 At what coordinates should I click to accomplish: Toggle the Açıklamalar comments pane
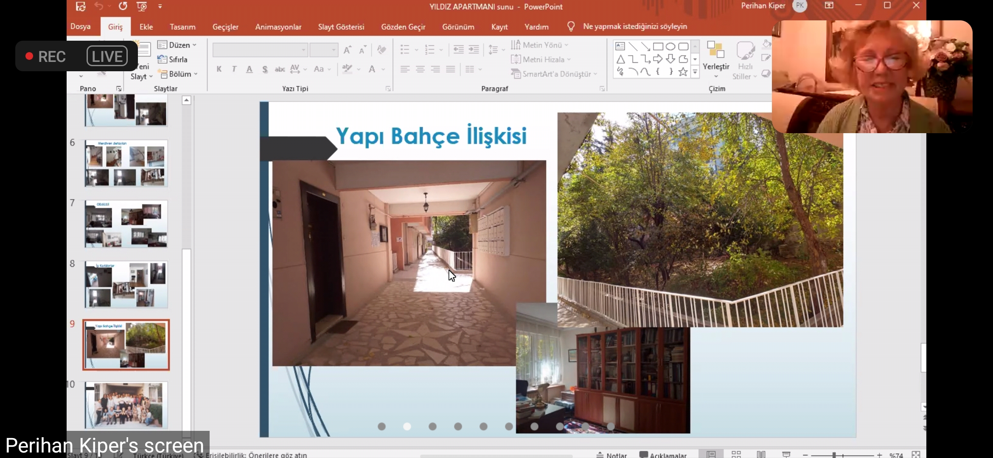pos(663,455)
